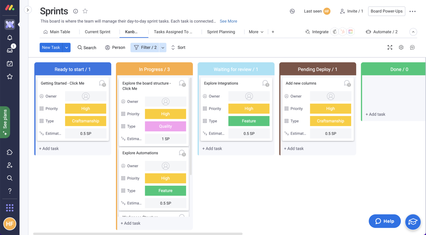The image size is (426, 235).
Task: Open the Filter options dropdown arrow
Action: coord(163,47)
